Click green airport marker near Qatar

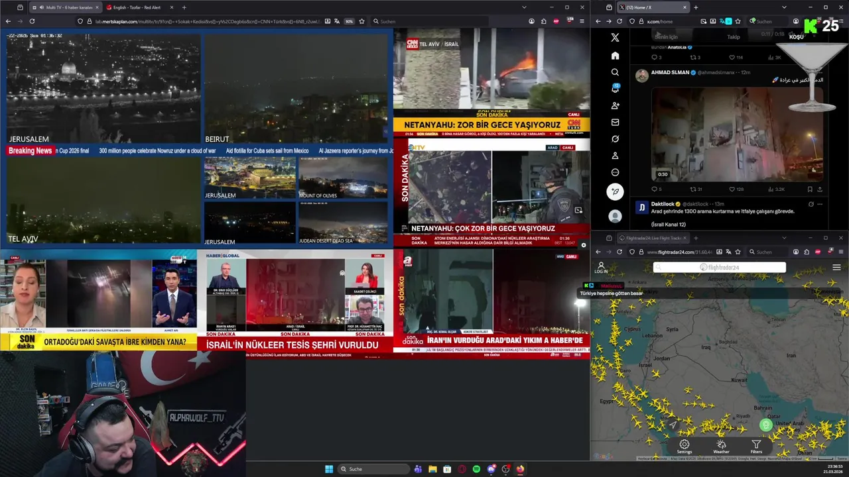point(766,425)
